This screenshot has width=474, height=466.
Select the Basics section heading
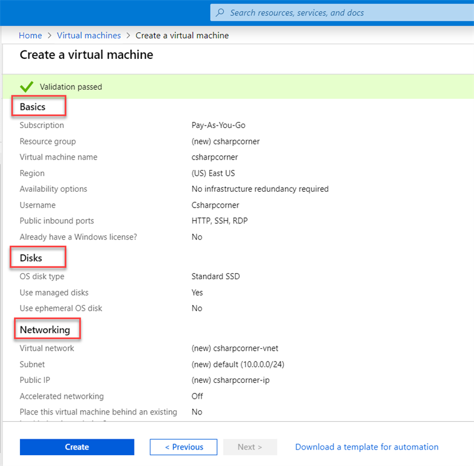tap(33, 107)
